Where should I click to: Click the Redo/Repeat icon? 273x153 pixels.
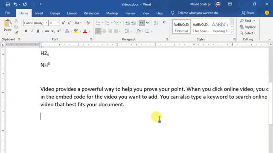coord(25,4)
